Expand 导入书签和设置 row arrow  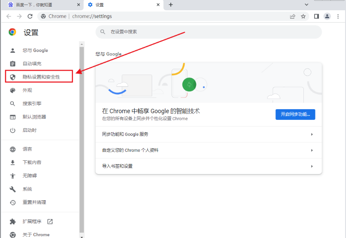pyautogui.click(x=312, y=166)
